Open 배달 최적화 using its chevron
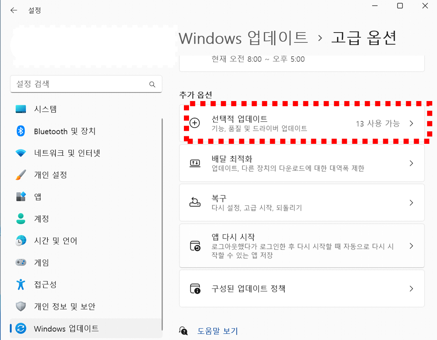The width and height of the screenshot is (437, 340). pyautogui.click(x=411, y=163)
